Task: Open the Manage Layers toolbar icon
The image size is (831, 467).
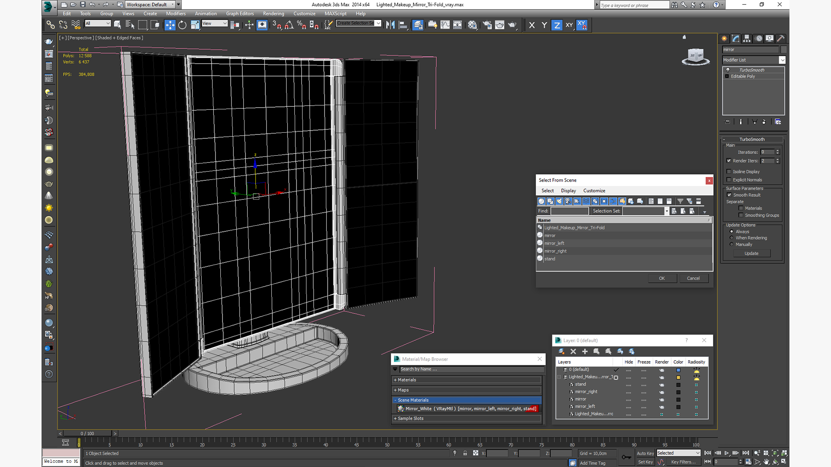Action: 418,25
